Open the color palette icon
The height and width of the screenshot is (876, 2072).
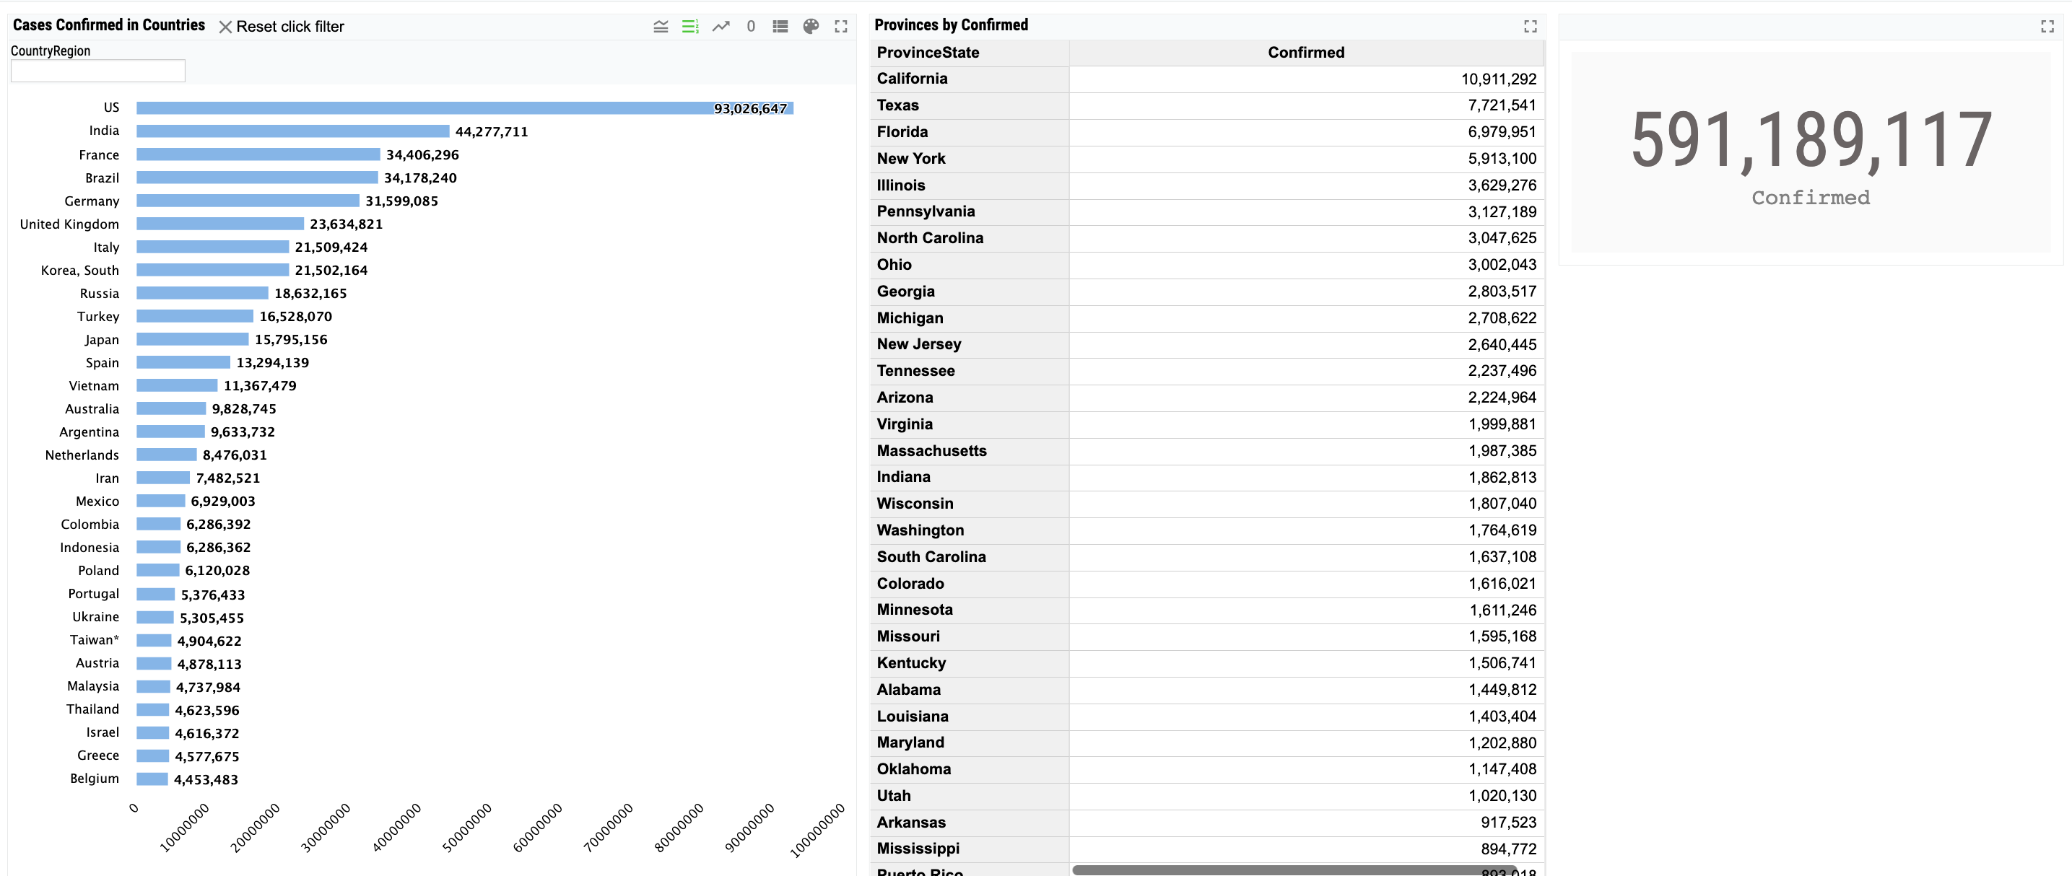click(x=811, y=27)
